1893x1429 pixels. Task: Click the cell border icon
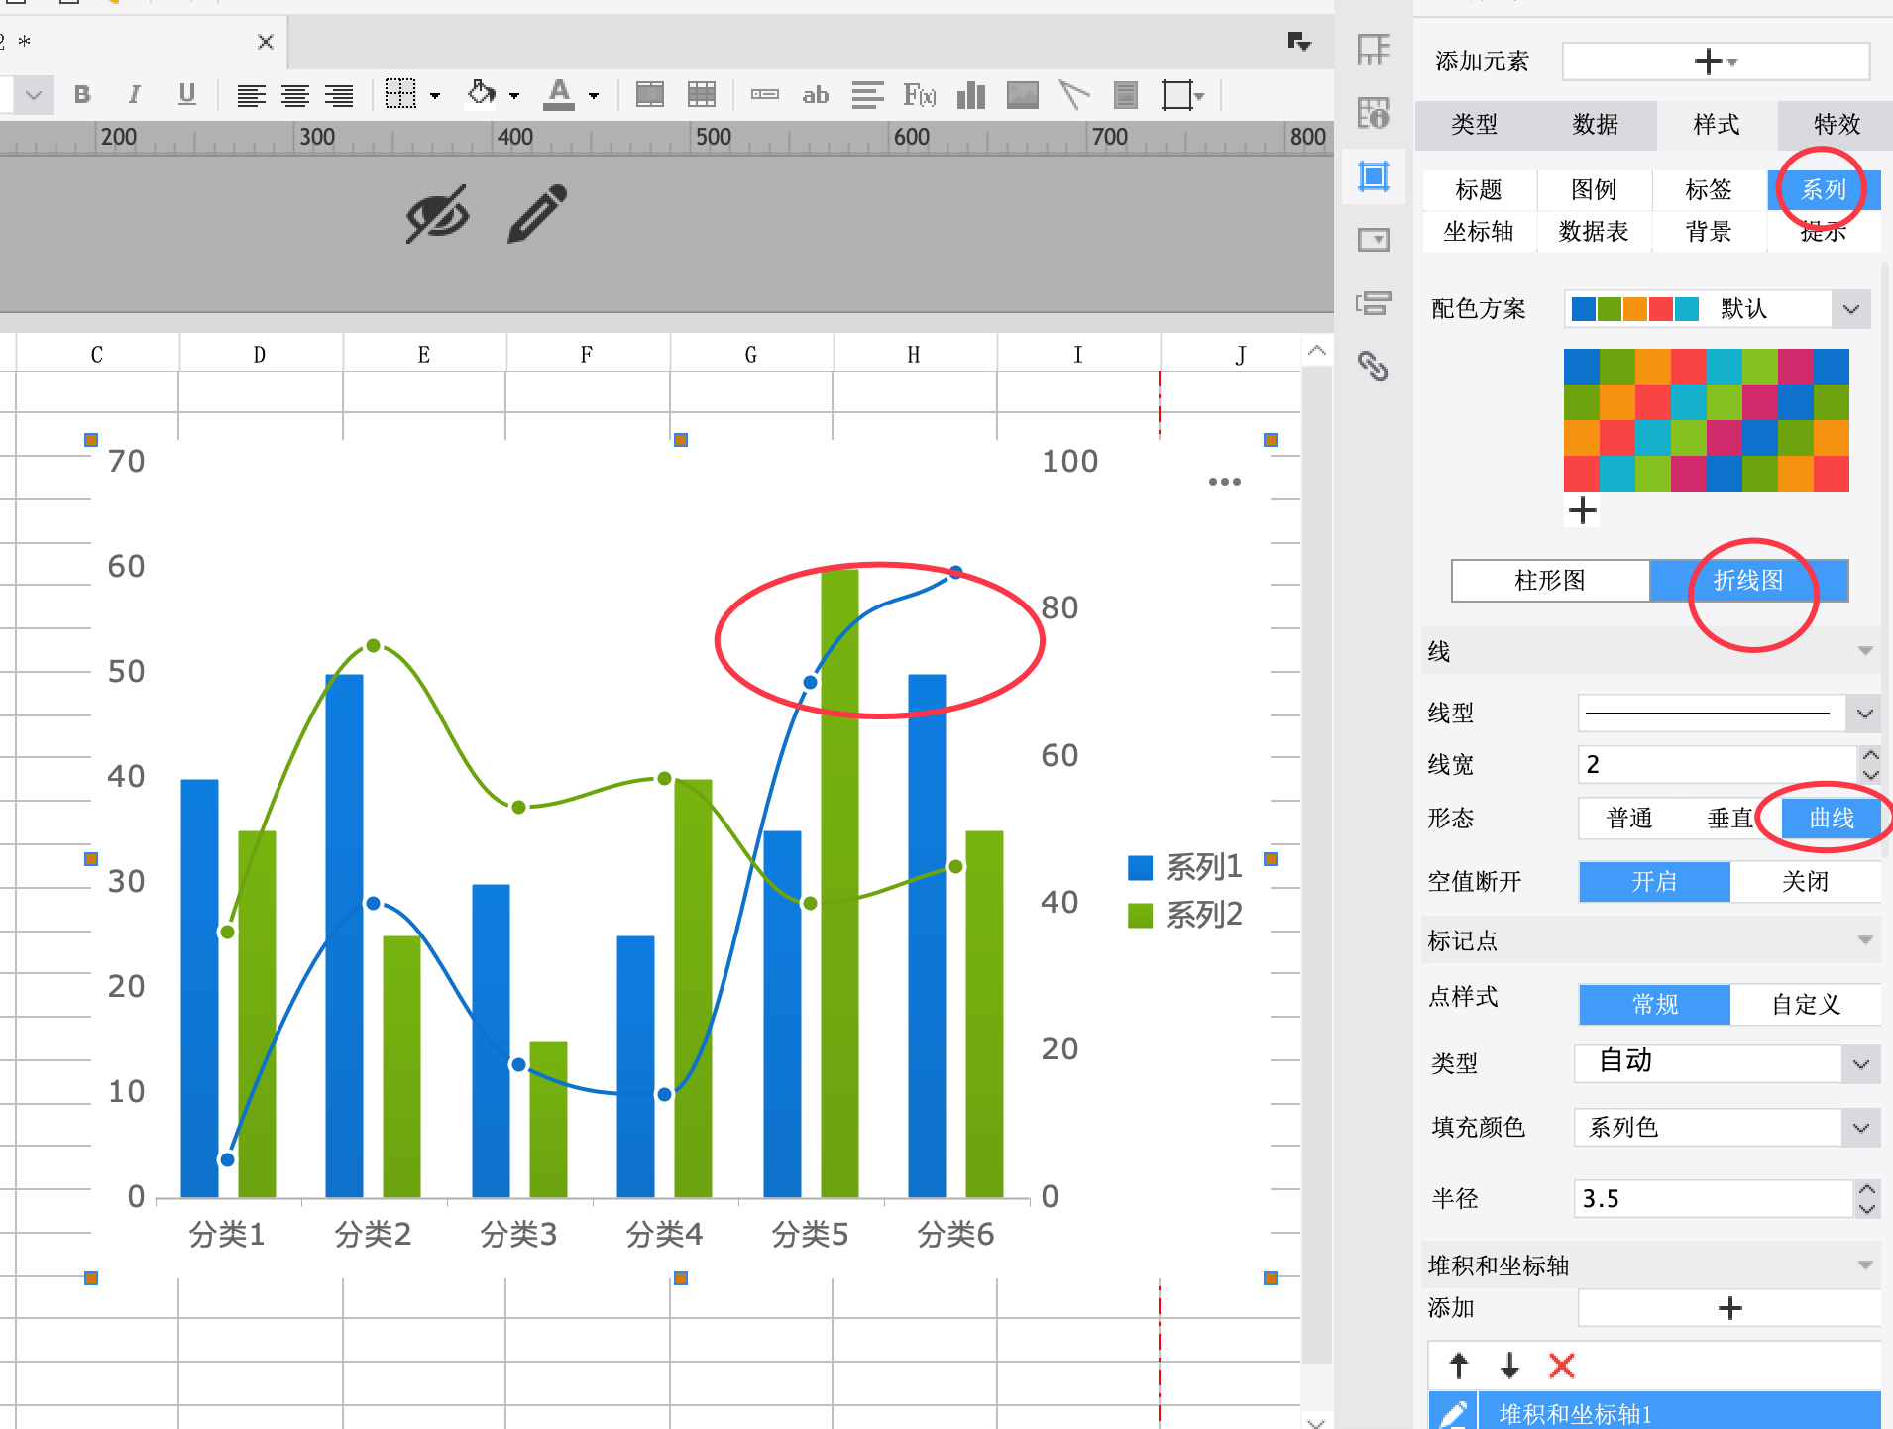[400, 95]
